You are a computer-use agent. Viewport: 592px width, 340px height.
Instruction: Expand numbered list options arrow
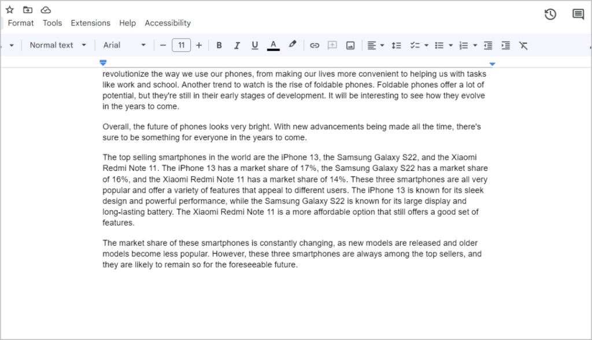475,45
